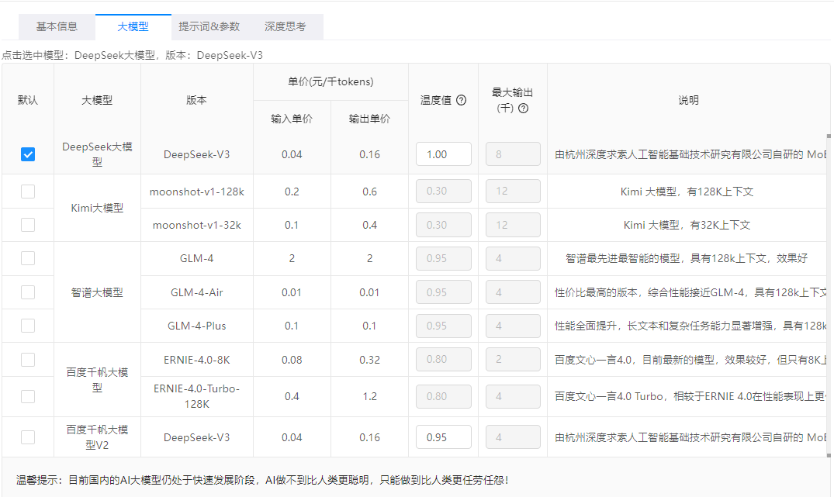The image size is (834, 497).
Task: Click the 0.4 output price for moonshot-v1-32k
Action: (369, 225)
